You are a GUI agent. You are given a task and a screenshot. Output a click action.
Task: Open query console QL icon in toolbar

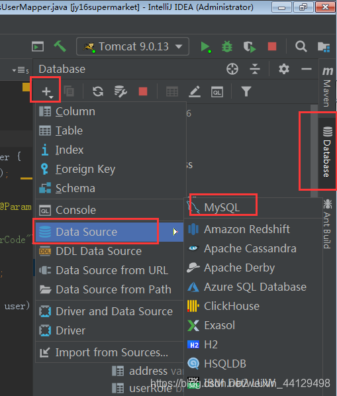tap(217, 92)
